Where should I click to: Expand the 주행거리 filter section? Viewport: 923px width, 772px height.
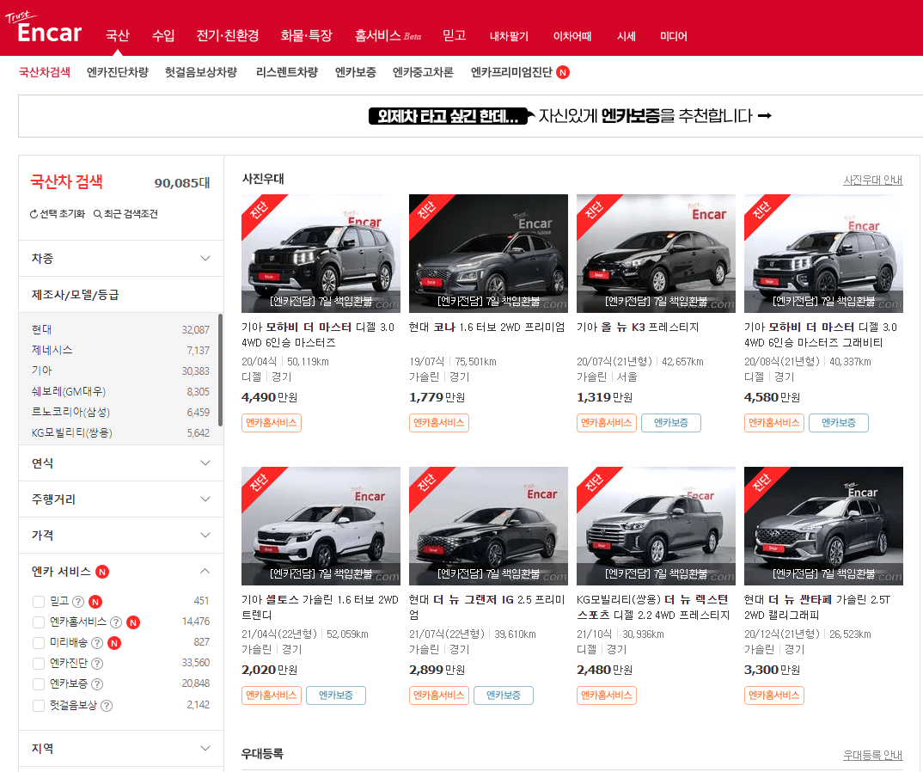coord(120,499)
